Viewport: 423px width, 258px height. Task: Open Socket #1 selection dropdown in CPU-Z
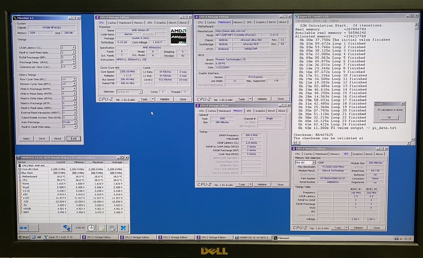coord(140,92)
